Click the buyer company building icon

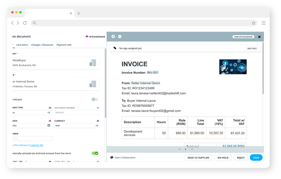tap(93, 63)
